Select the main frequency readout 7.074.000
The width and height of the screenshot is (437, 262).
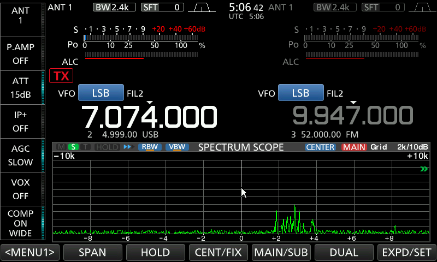click(149, 116)
